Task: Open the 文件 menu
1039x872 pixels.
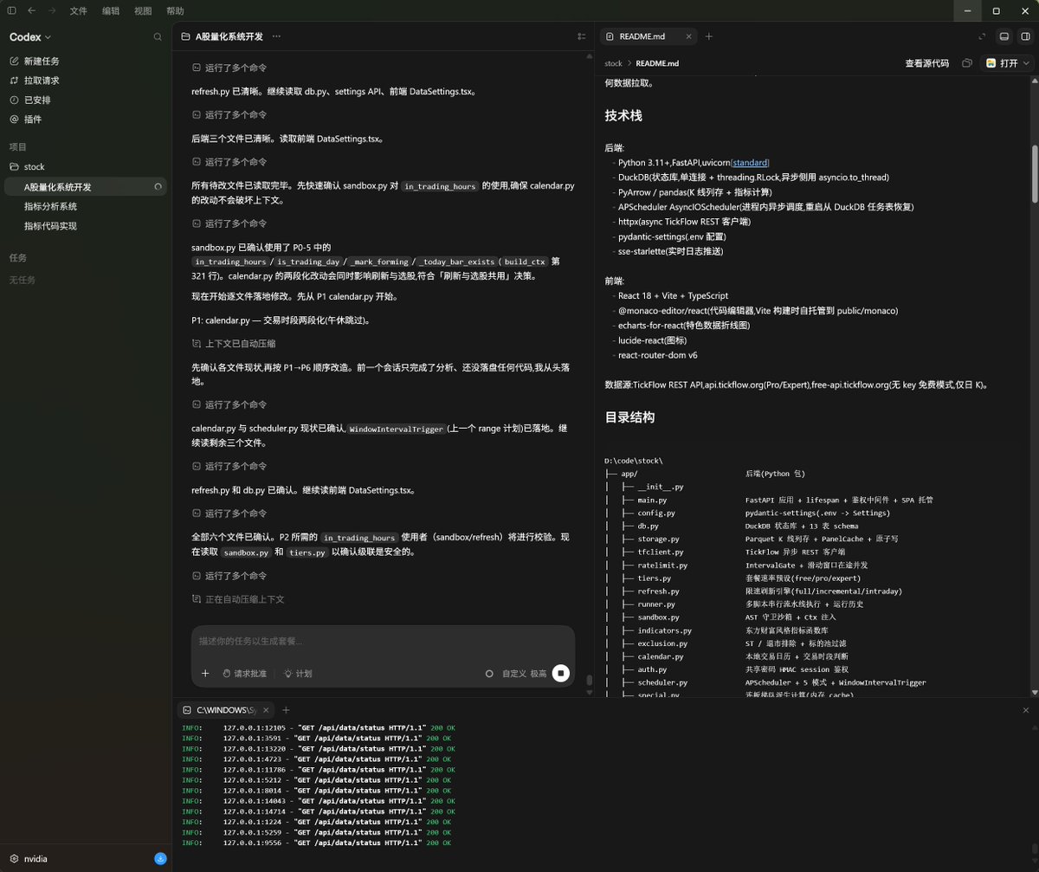Action: point(79,11)
